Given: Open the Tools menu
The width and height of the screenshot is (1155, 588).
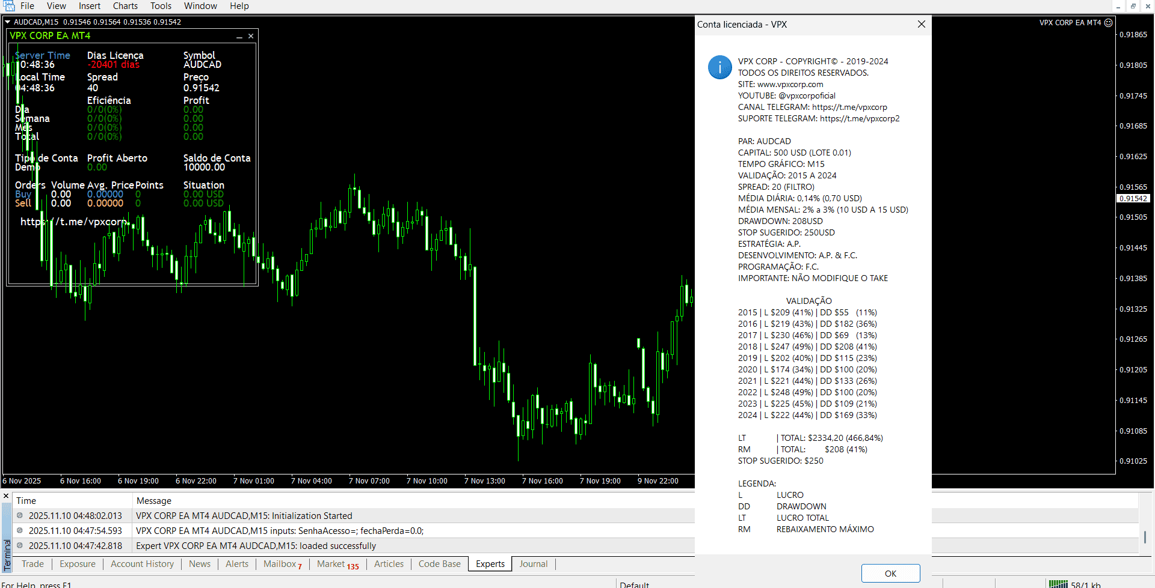Looking at the screenshot, I should pos(161,6).
